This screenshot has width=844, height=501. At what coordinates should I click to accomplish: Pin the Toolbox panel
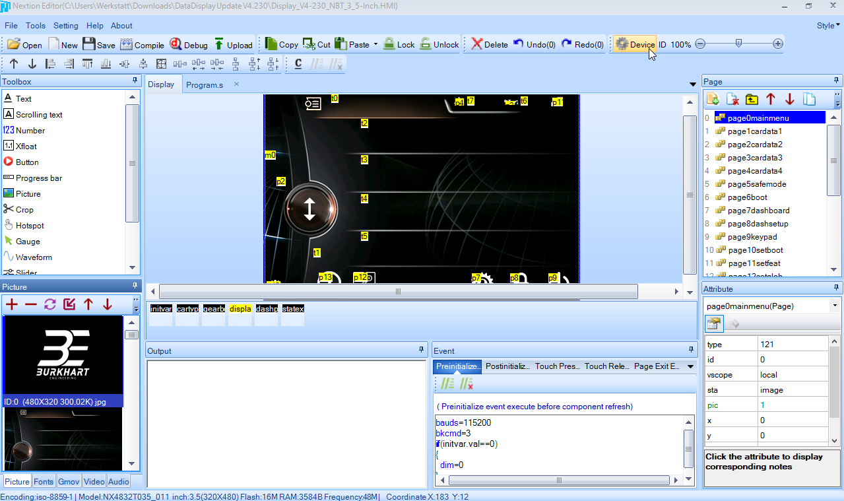pos(135,81)
